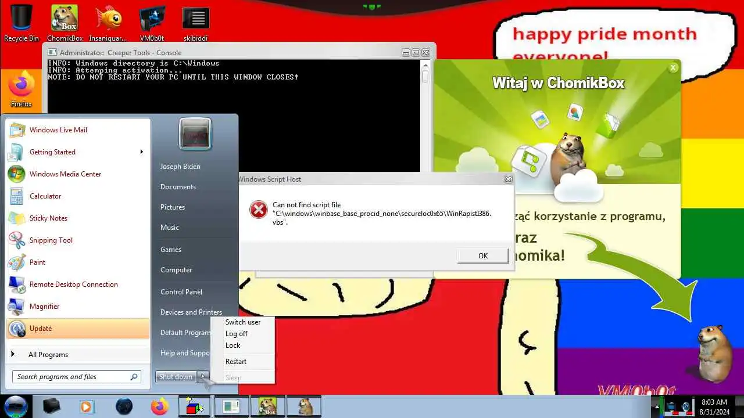Viewport: 744px width, 418px height.
Task: Click the colorful blocks taskbar icon
Action: [195, 406]
